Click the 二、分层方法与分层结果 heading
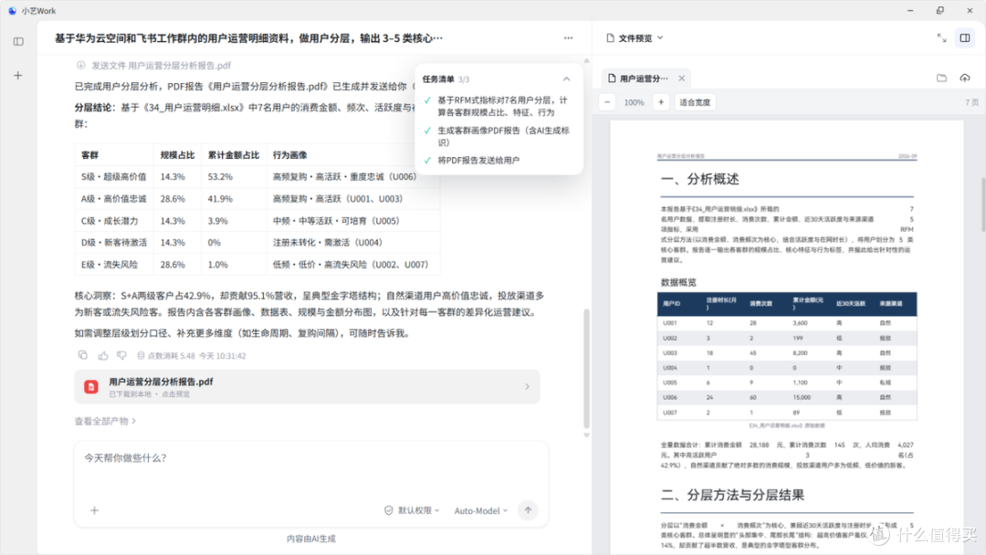986x555 pixels. pyautogui.click(x=732, y=496)
